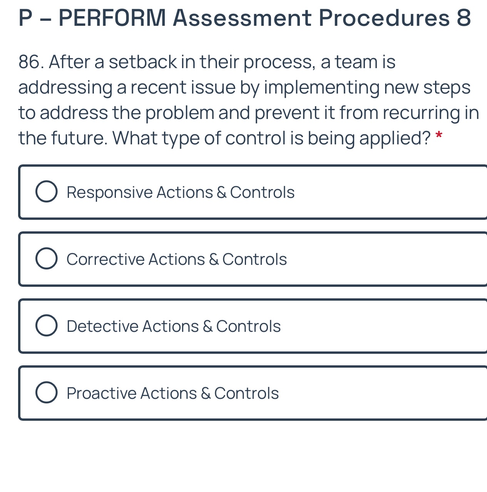The width and height of the screenshot is (487, 492).
Task: Click the 'Proactive Actions & Controls' label text
Action: pyautogui.click(x=172, y=393)
